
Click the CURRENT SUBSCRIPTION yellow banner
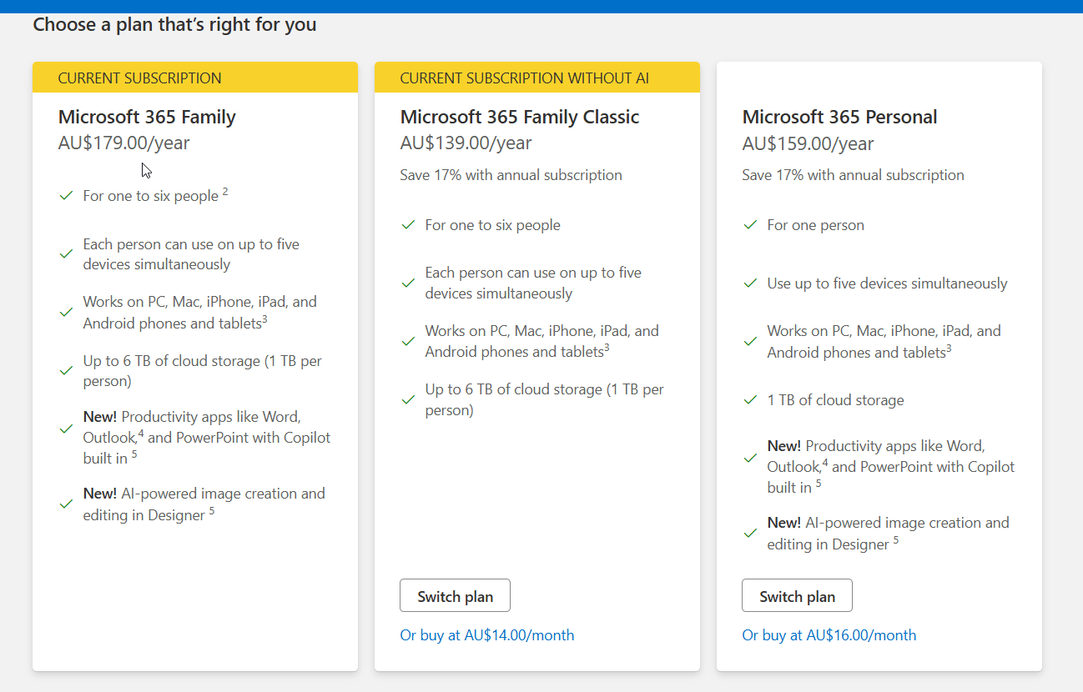point(195,78)
